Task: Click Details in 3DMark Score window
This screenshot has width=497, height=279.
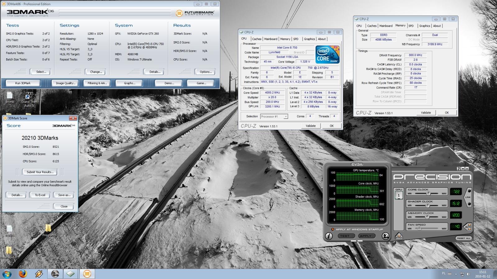Action: click(17, 195)
